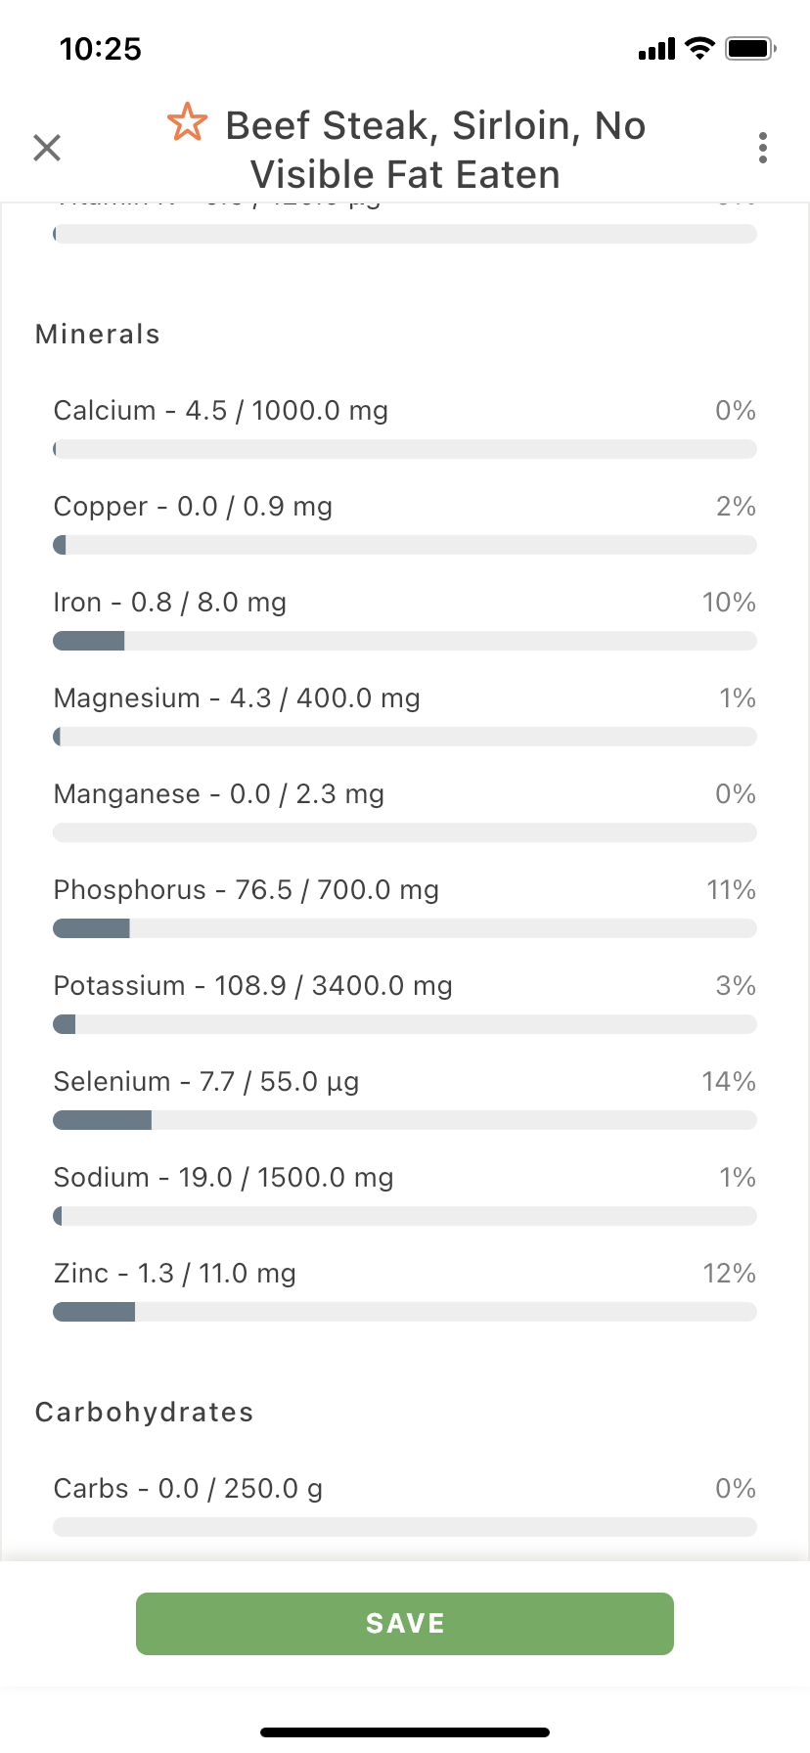
Task: Tap the orange favorite star icon
Action: [x=187, y=123]
